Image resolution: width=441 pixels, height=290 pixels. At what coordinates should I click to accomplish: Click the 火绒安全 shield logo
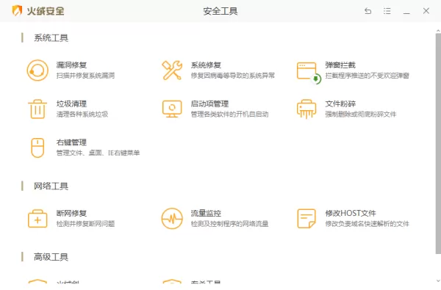pos(17,11)
